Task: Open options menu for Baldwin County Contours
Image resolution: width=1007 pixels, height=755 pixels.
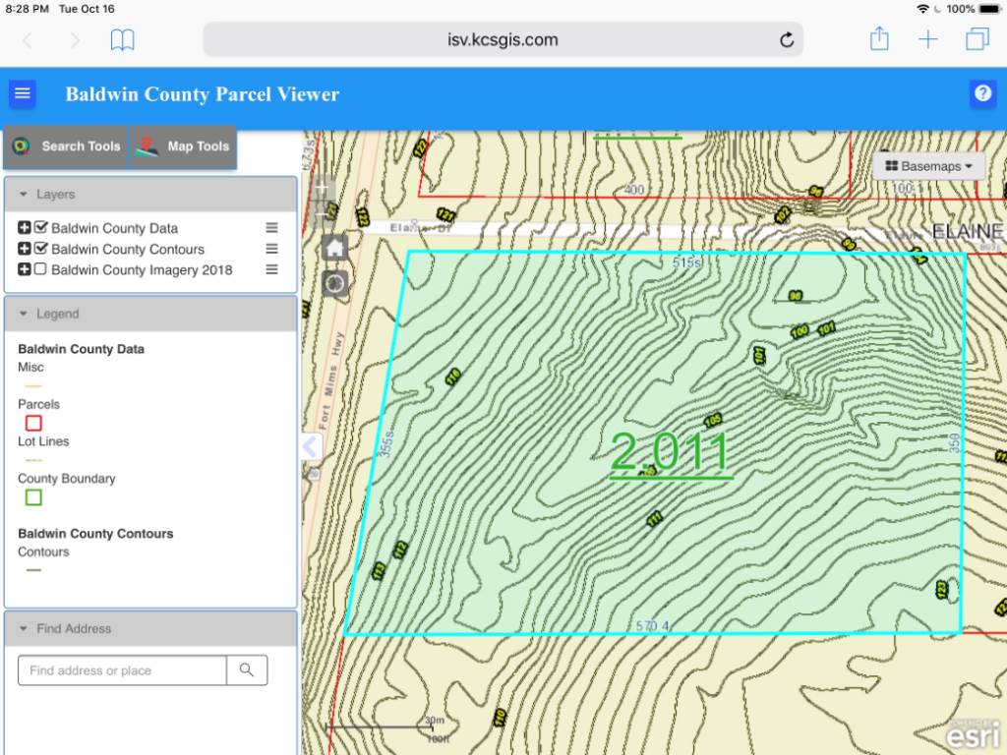Action: [x=271, y=249]
